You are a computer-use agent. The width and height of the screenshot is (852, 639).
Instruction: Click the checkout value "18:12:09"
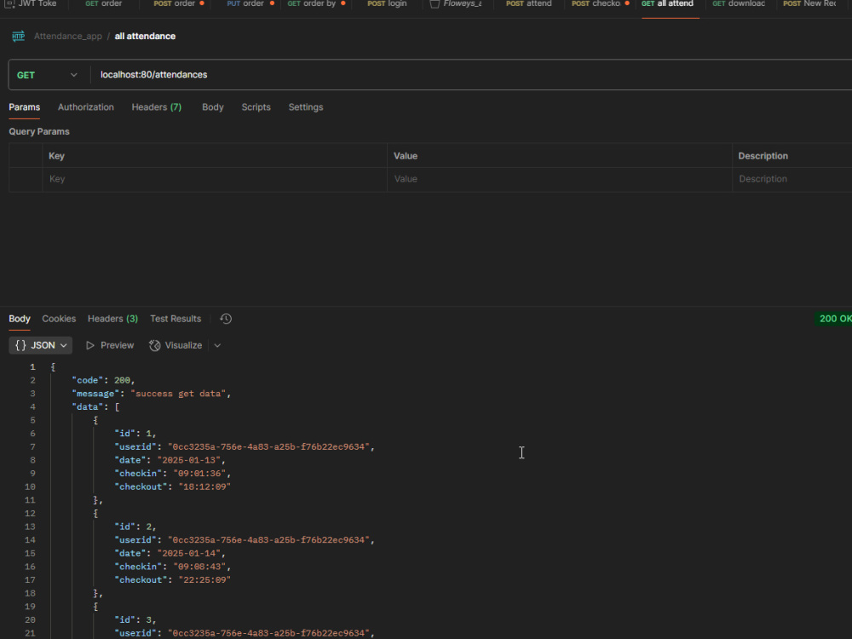click(204, 486)
